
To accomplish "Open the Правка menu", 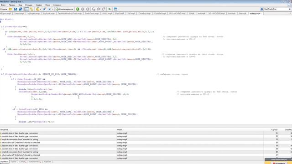I will pos(12,5).
